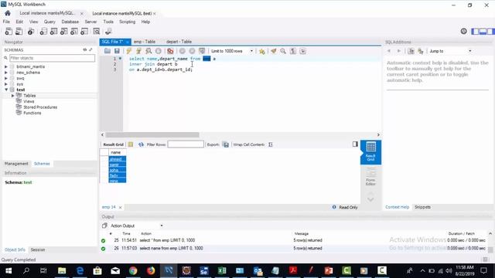Create new table toolbar icon
Viewport: 495px width, 278px height.
click(53, 31)
